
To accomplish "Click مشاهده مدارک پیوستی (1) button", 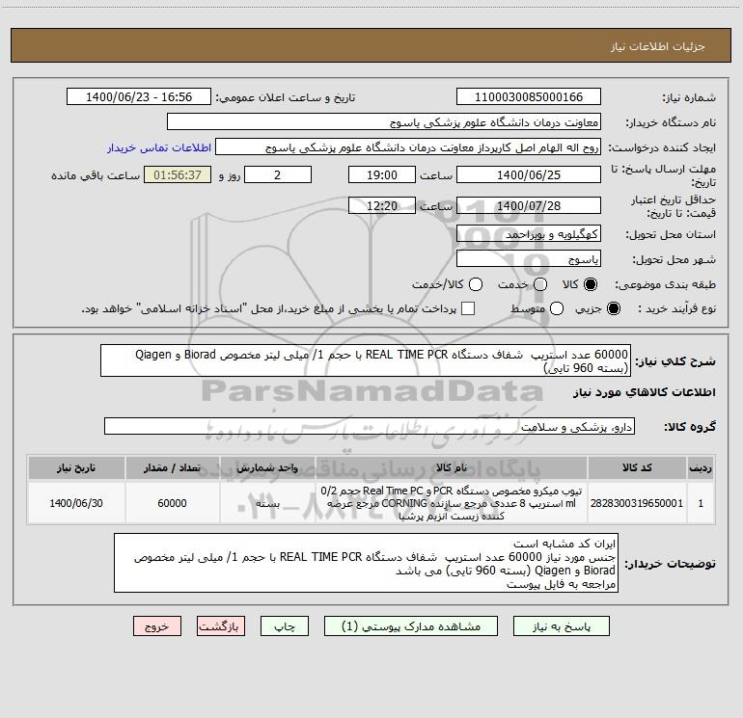I will tap(411, 626).
